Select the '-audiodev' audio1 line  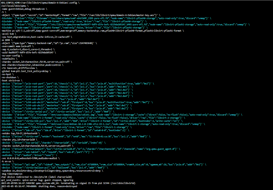point(29,155)
